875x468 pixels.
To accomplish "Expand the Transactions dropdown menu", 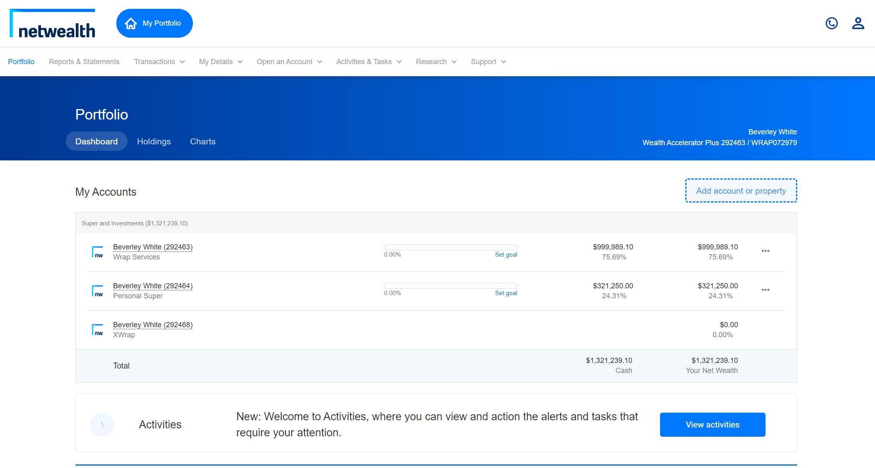I will [x=159, y=62].
